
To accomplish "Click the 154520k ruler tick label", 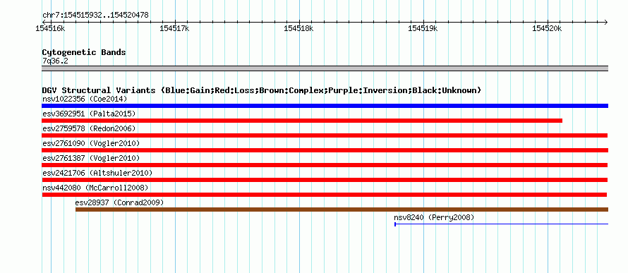I will click(547, 28).
